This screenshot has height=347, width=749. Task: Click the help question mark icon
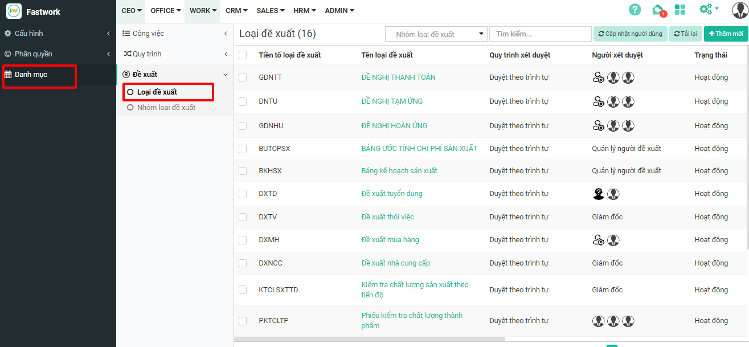[x=635, y=10]
